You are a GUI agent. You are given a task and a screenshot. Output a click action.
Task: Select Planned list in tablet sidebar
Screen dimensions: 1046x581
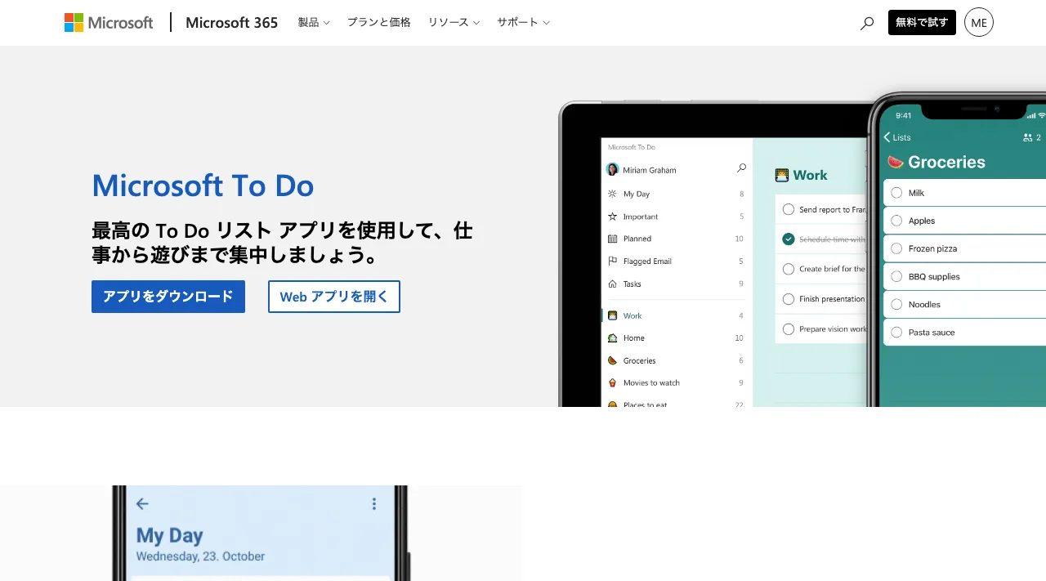(675, 239)
